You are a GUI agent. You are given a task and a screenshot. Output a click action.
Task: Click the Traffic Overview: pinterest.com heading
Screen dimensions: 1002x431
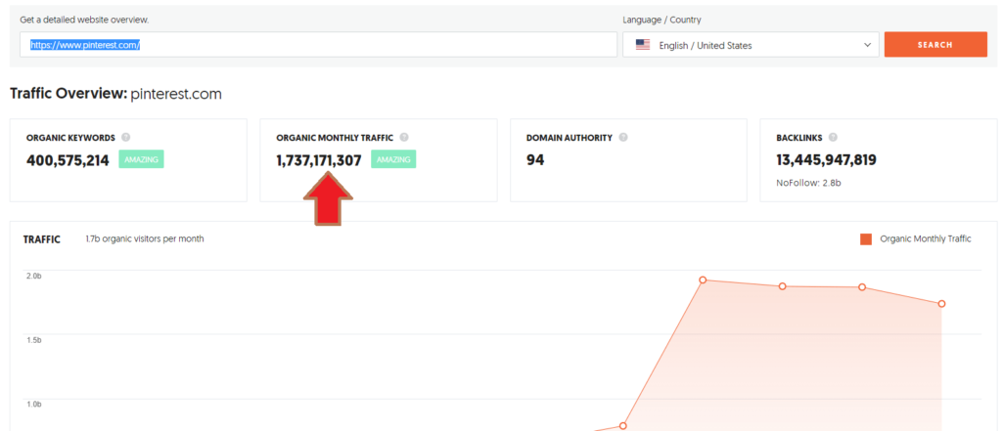click(115, 95)
